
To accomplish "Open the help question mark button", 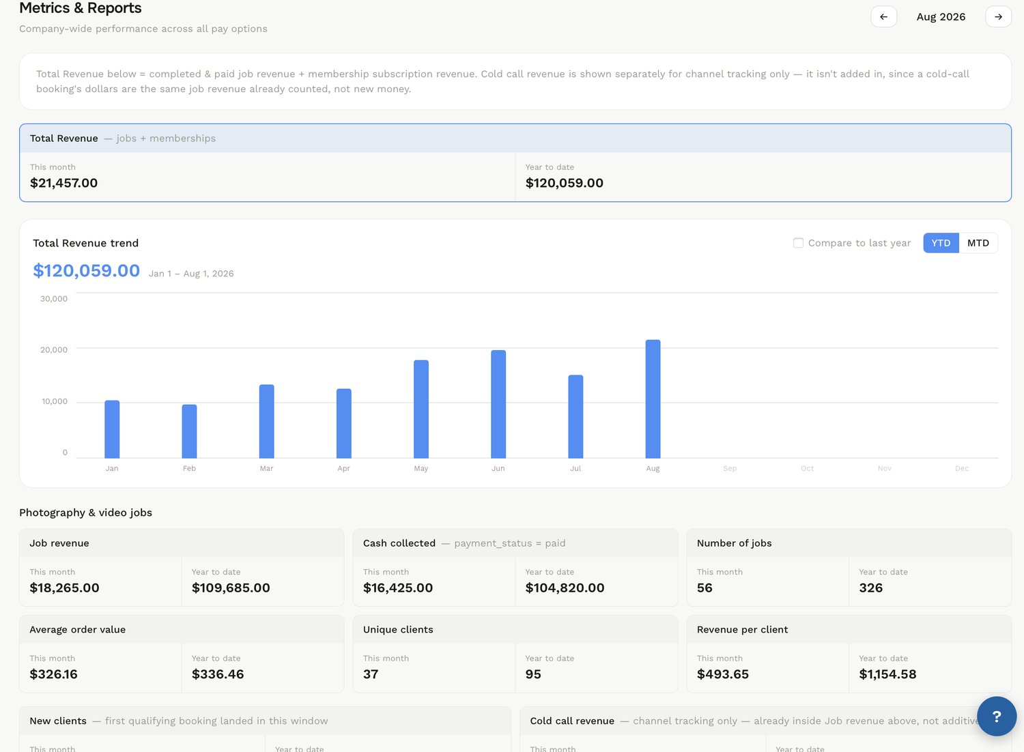I will pyautogui.click(x=997, y=716).
